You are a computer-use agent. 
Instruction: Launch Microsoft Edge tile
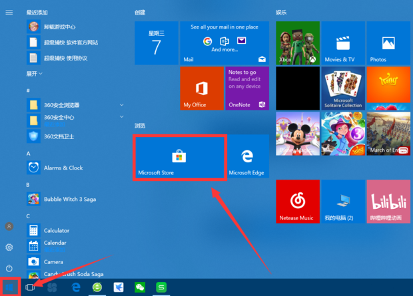point(246,156)
